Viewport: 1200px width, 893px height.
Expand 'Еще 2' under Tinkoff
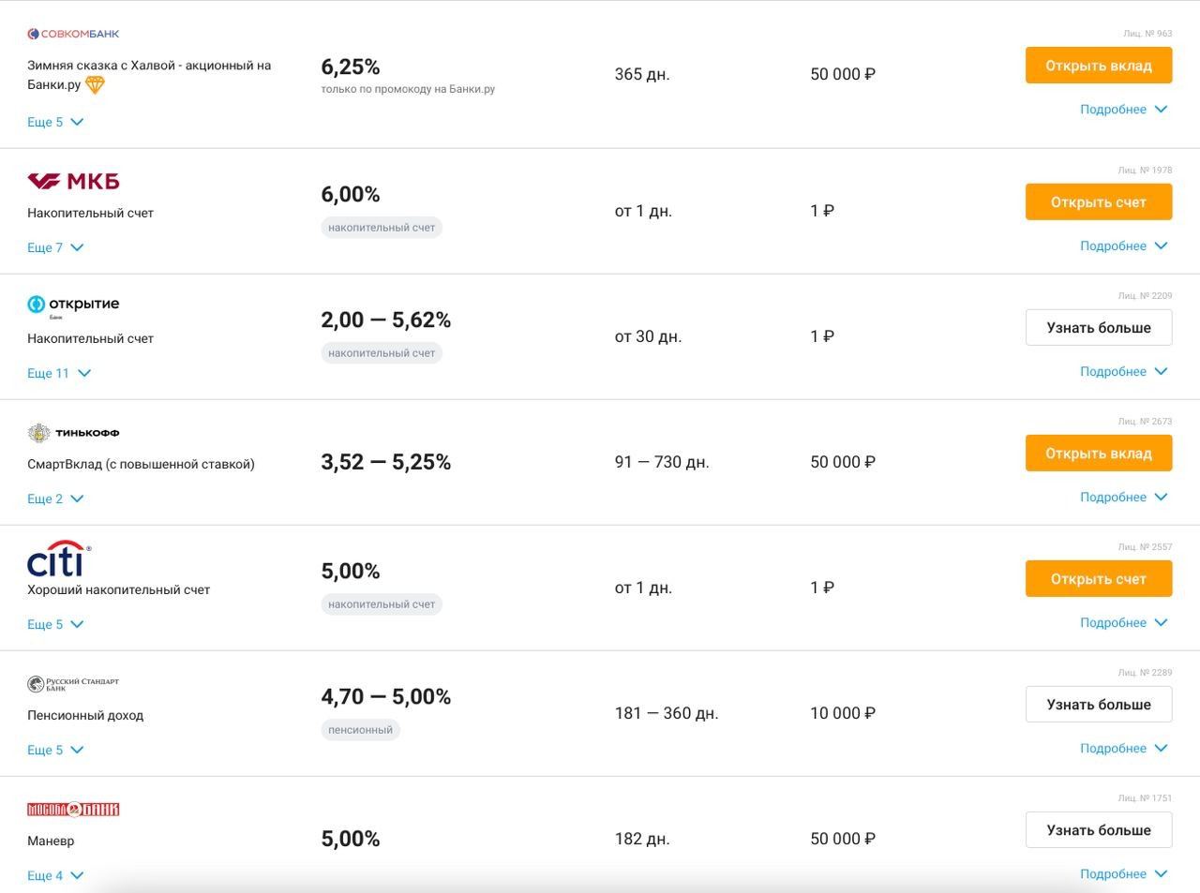55,499
